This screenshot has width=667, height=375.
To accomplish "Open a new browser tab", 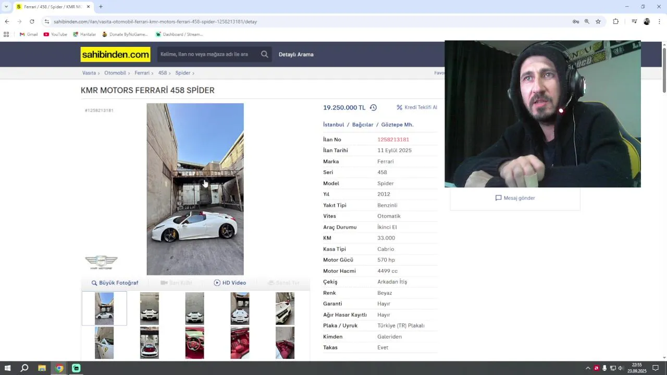I will pyautogui.click(x=101, y=7).
